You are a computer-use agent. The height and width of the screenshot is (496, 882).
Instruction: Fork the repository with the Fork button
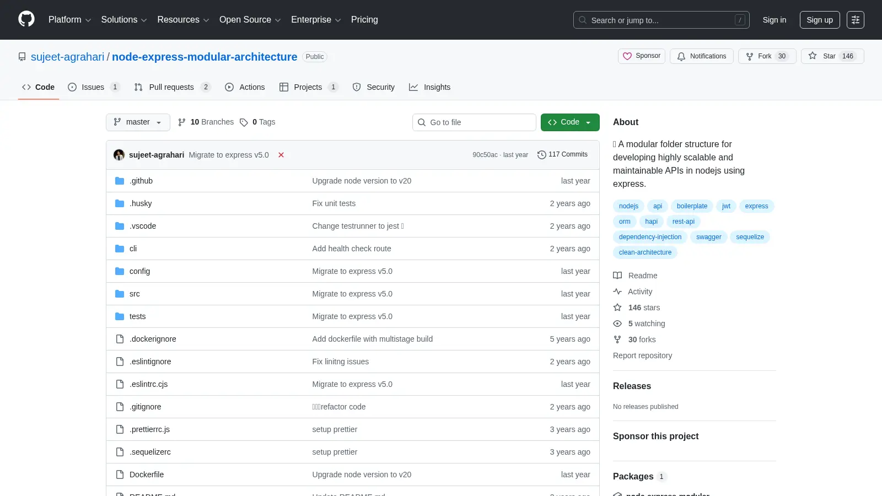767,56
